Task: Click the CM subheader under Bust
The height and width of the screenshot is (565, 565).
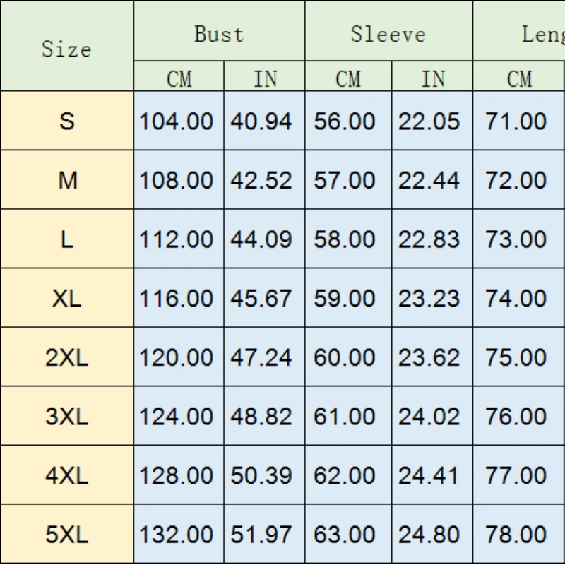Action: pyautogui.click(x=179, y=79)
